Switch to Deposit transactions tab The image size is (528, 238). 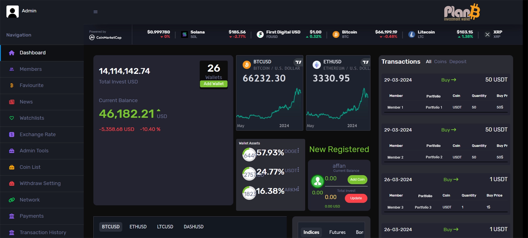(458, 62)
